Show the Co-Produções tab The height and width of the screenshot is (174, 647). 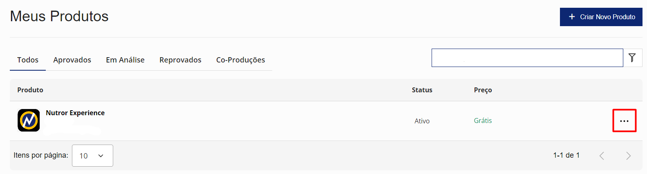point(240,60)
